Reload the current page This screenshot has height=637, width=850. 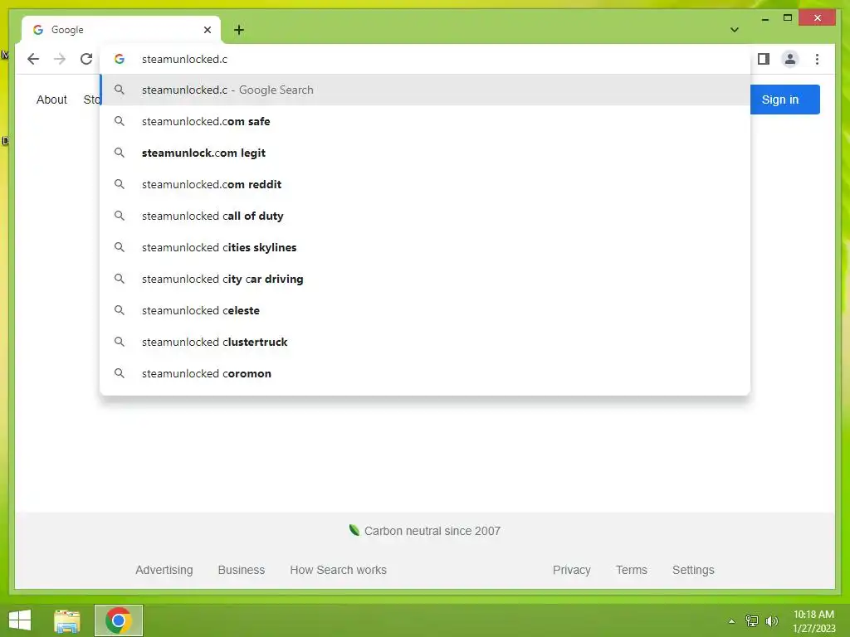tap(86, 59)
